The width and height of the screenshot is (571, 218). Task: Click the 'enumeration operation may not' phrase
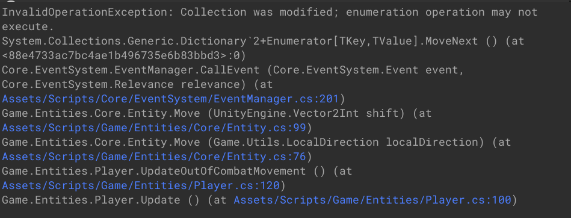442,12
